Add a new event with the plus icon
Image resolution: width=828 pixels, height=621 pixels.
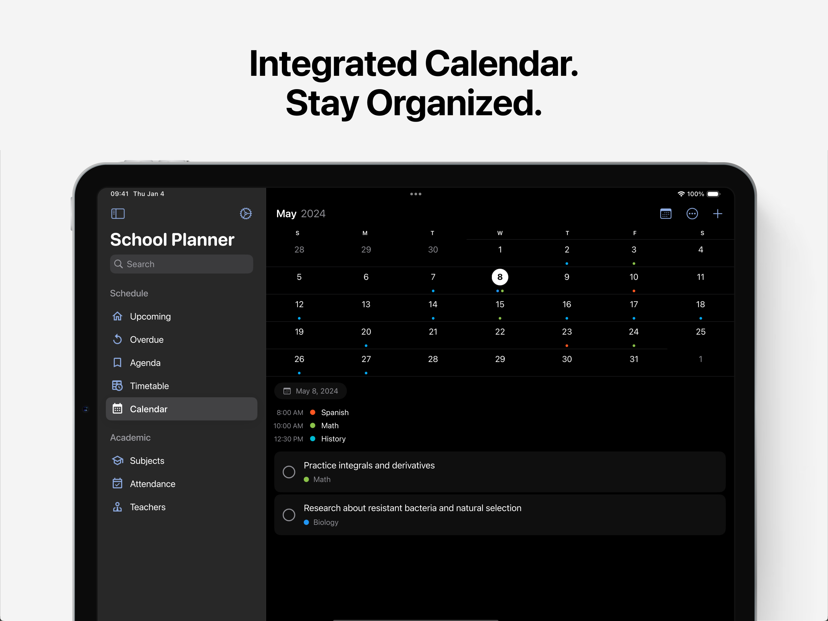[x=718, y=213]
